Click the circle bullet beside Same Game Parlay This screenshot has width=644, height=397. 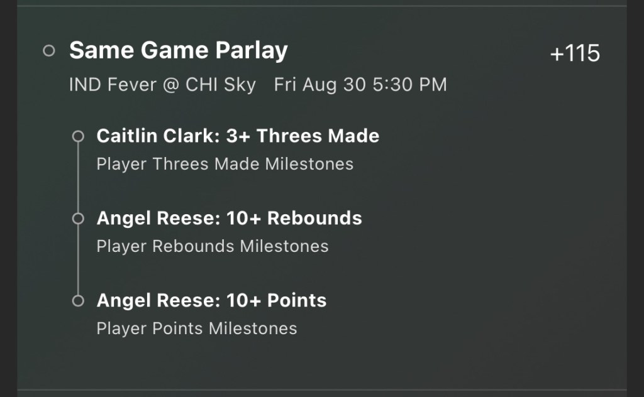pos(49,51)
